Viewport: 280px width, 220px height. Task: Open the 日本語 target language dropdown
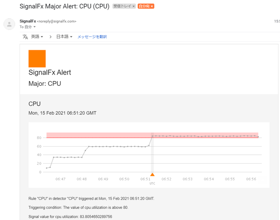coord(64,36)
